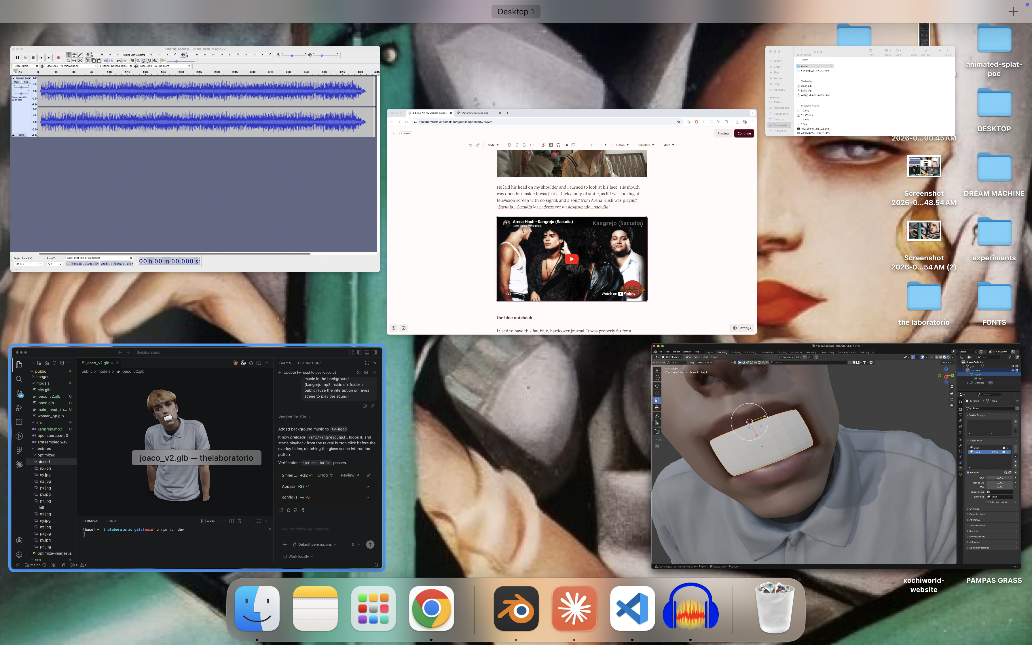Click Blender's viewport pan hand icon
1032x645 pixels.
[x=952, y=393]
